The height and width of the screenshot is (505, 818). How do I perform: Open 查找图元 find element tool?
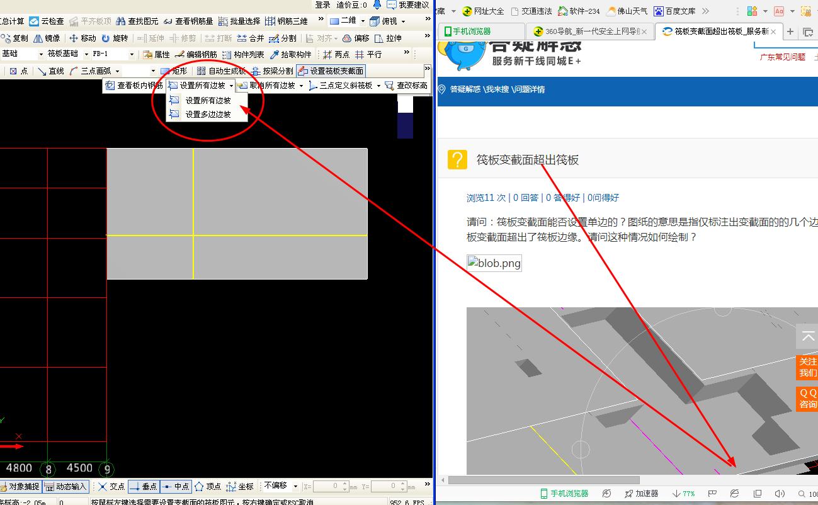pos(137,21)
